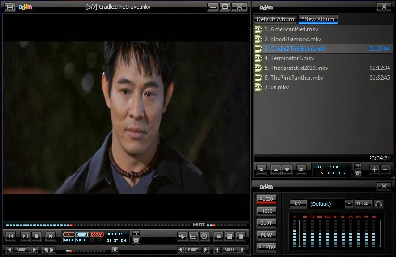
Task: Skip to the next track
Action: click(x=51, y=236)
